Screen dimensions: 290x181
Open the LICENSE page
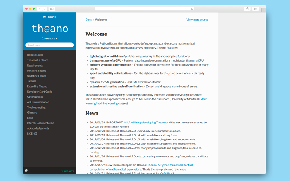click(32, 134)
